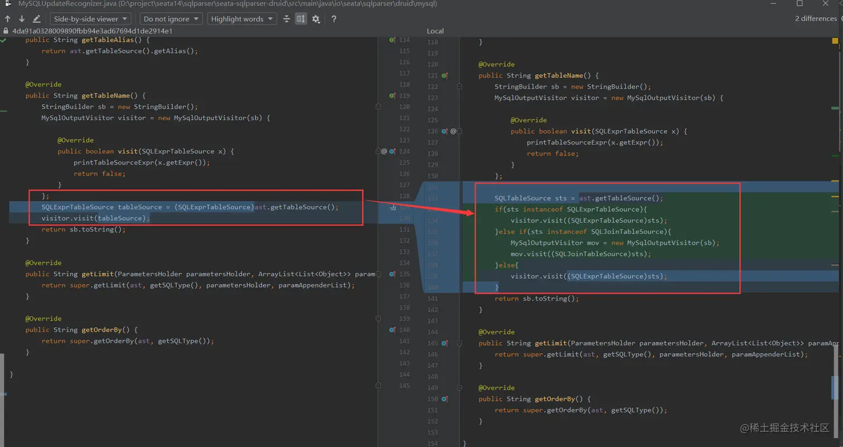The image size is (843, 447).
Task: Click override gutter icon at right line 121
Action: click(x=444, y=75)
